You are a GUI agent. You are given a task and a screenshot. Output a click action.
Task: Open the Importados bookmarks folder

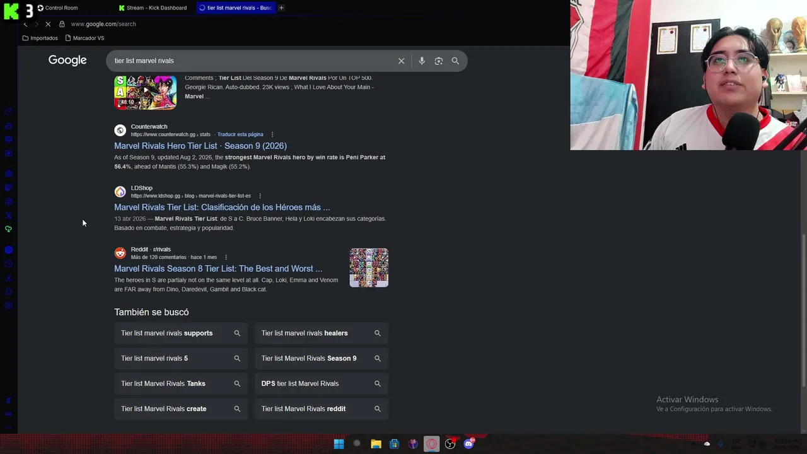coord(40,38)
